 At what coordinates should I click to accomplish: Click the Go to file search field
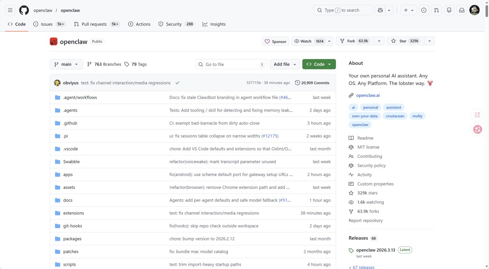pyautogui.click(x=231, y=64)
